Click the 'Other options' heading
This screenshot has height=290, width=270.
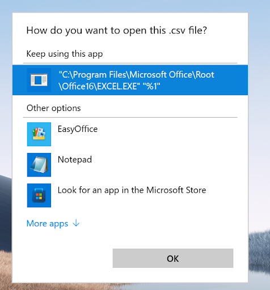click(54, 108)
